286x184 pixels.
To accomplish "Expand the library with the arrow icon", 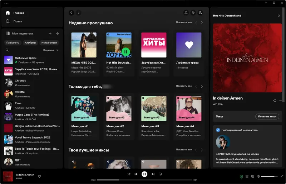I will pos(57,33).
